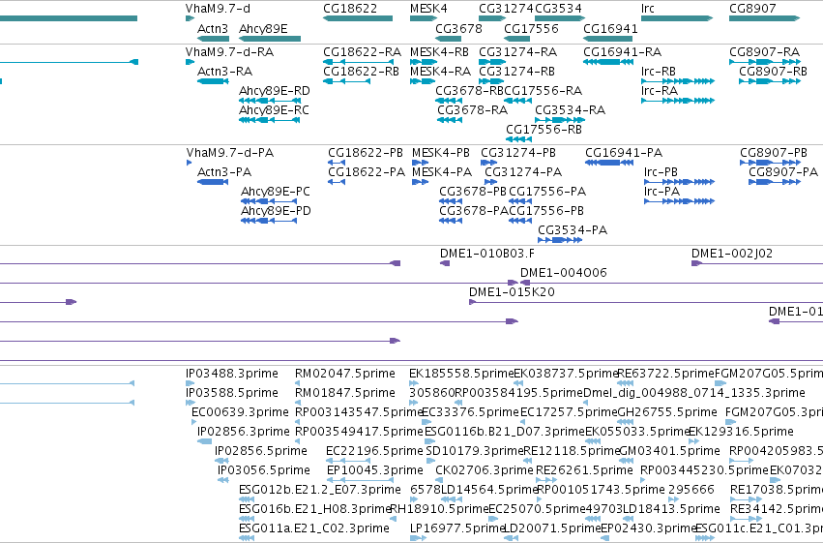Select protein label Irc-PB
This screenshot has width=823, height=543.
tap(661, 172)
